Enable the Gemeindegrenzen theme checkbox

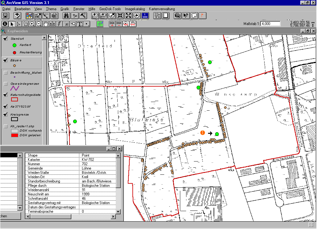coord(5,84)
